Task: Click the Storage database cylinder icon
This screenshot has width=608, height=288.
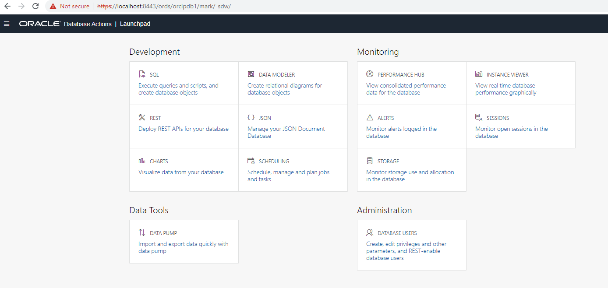Action: pyautogui.click(x=370, y=161)
